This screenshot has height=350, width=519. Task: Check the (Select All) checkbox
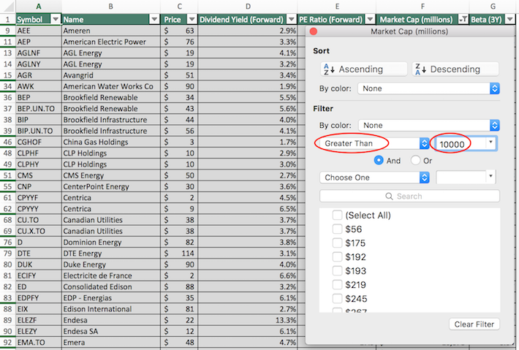337,215
